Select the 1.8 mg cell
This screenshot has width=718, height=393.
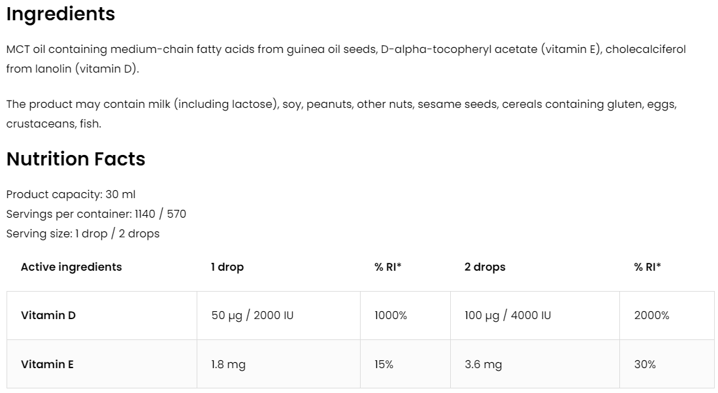(x=228, y=364)
